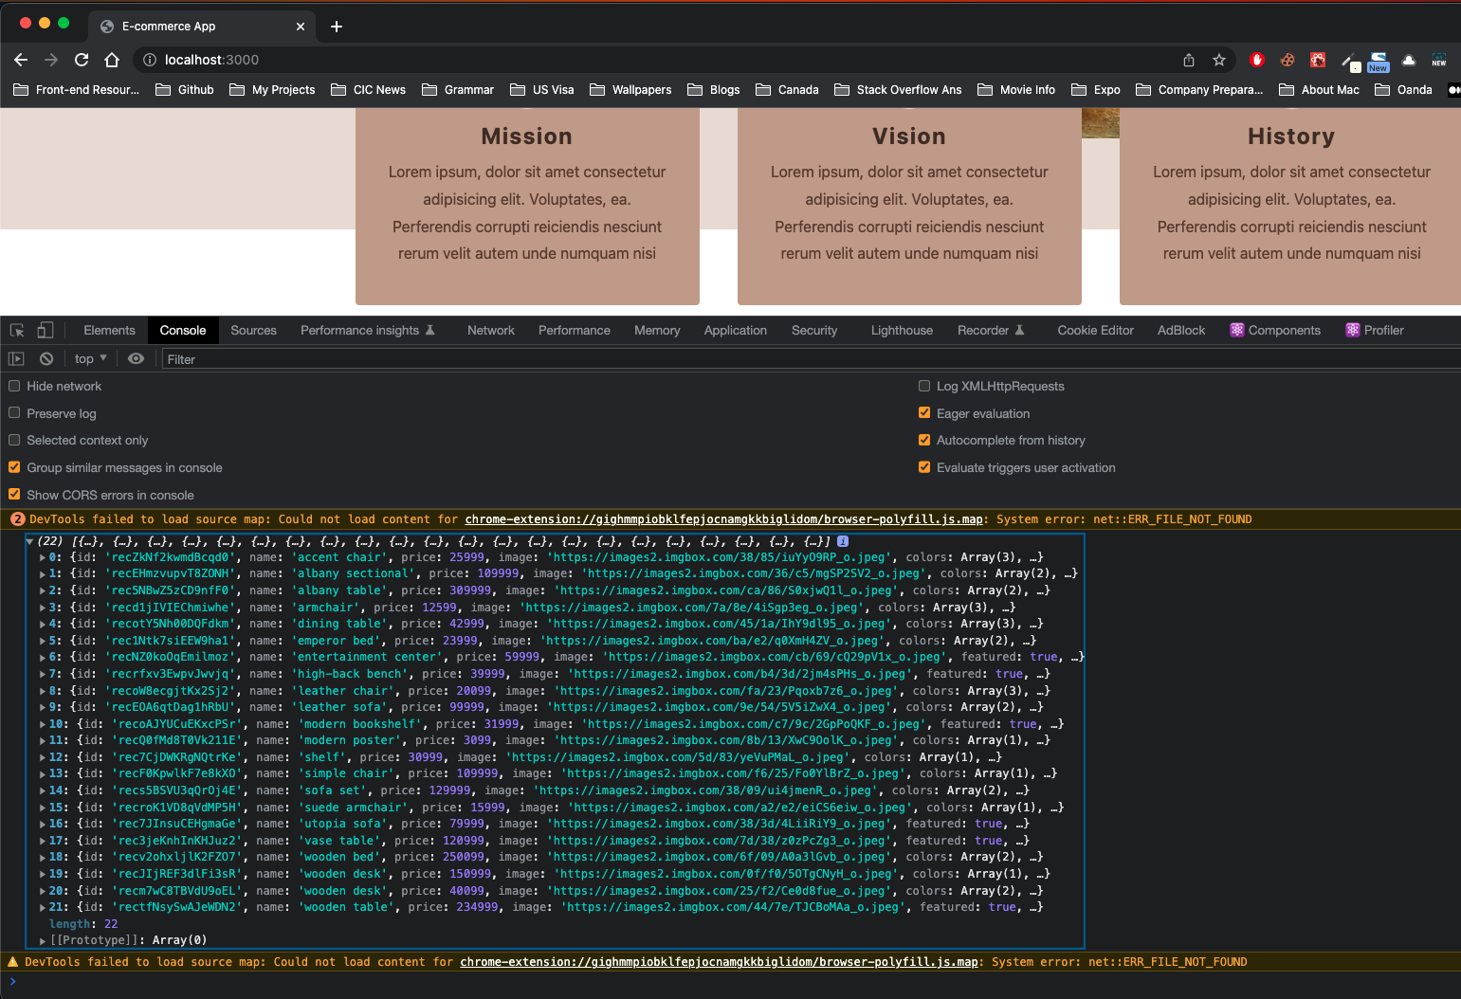Uncheck Eager evaluation option
1461x999 pixels.
tap(924, 413)
